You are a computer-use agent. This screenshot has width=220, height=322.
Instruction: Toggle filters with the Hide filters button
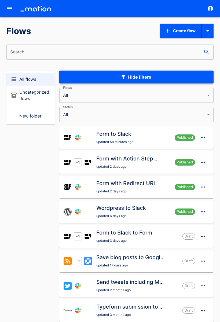click(x=136, y=77)
